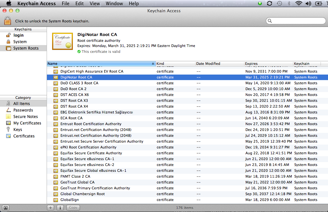This screenshot has width=328, height=212.
Task: Show All Items category
Action: (23, 103)
